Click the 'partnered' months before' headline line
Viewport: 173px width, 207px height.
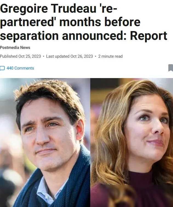click(x=70, y=22)
